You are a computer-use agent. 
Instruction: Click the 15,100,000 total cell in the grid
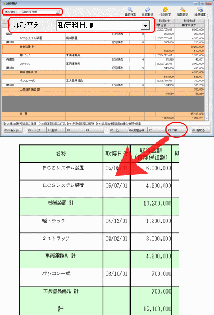pyautogui.click(x=189, y=114)
